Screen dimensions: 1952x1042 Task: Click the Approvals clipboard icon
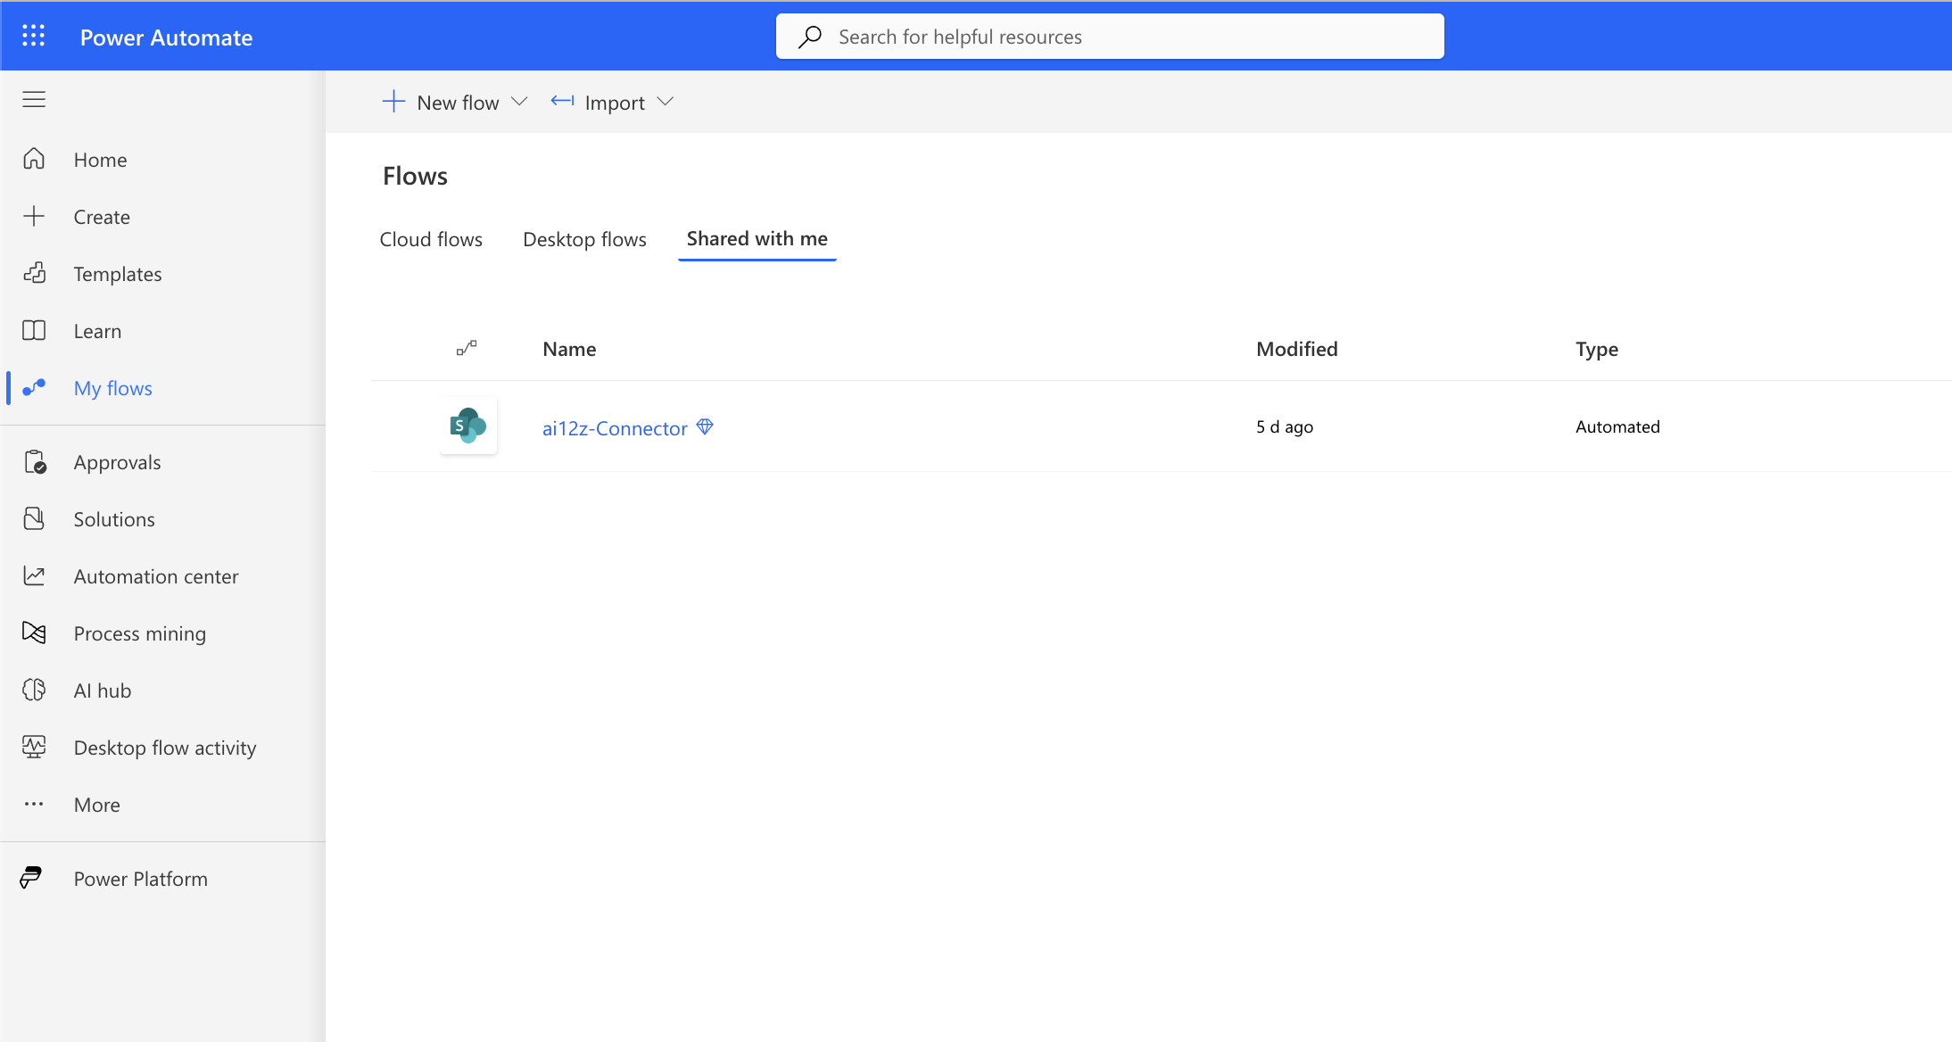(34, 462)
